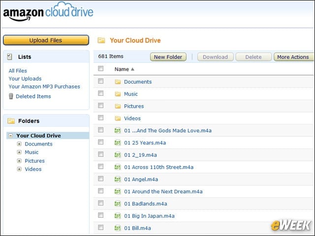This screenshot has width=315, height=236.
Task: Expand the Videos node in folder tree
Action: 19,169
